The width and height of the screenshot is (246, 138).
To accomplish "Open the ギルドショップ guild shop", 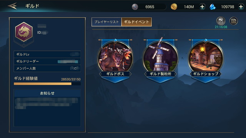I will pos(206,60).
